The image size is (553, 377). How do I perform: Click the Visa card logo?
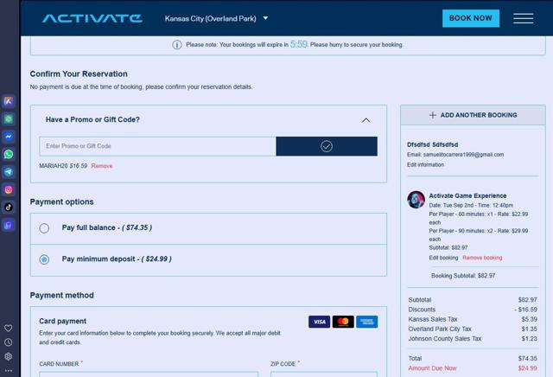(319, 322)
